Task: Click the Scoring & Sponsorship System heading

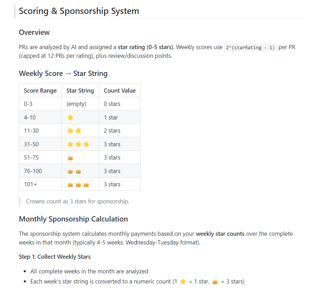Action: coord(79,11)
